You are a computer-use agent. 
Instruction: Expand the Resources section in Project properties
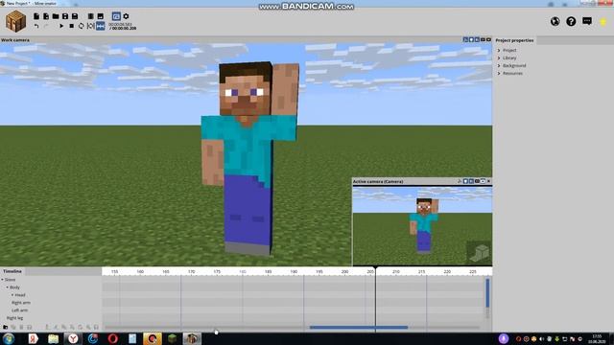coord(499,73)
